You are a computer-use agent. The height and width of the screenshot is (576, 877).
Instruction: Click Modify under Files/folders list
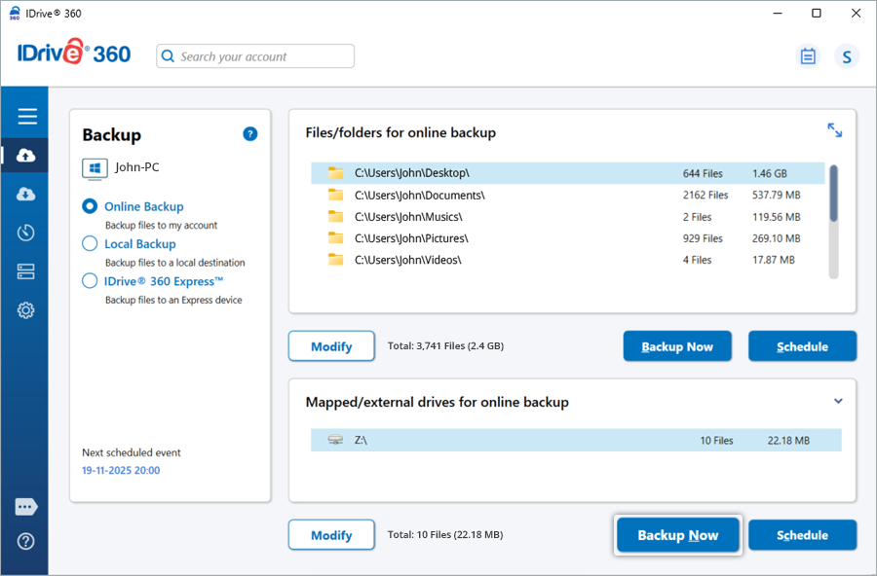(x=331, y=346)
